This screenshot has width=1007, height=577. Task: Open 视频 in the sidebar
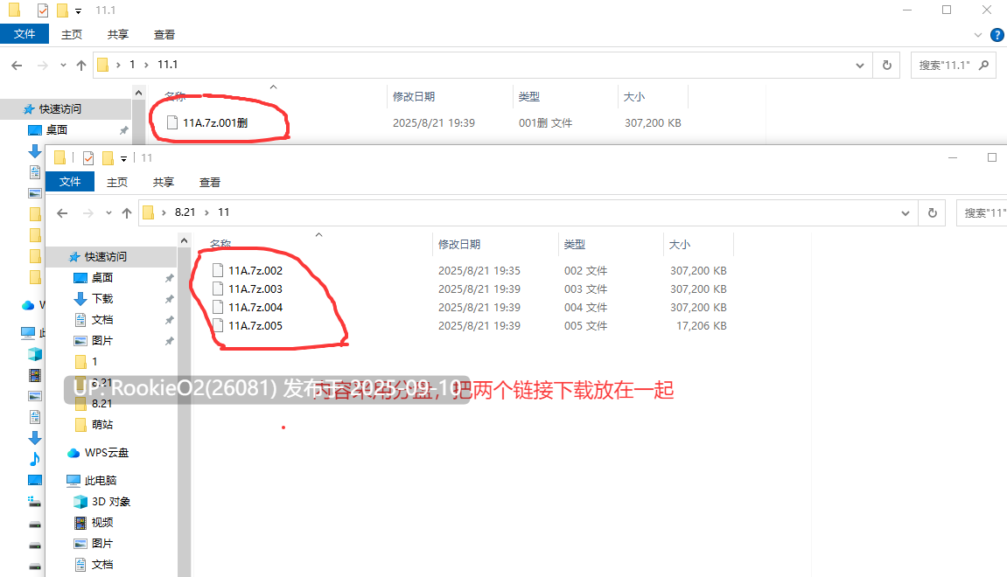(x=102, y=523)
